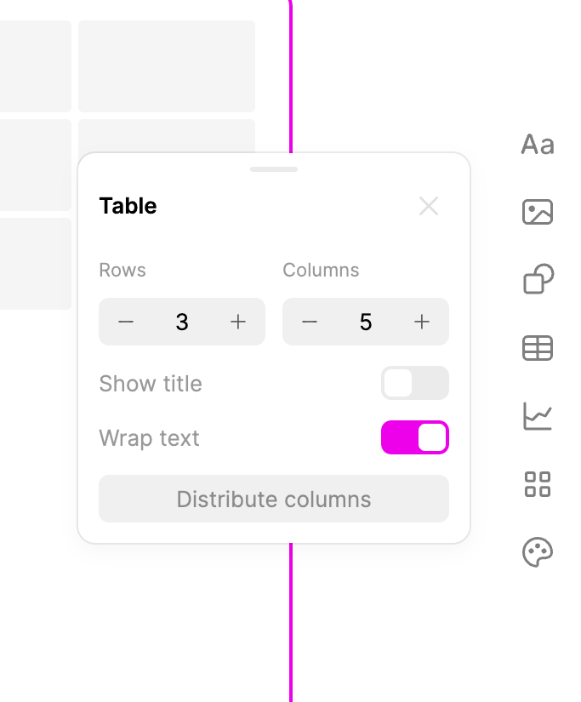
Task: Click the Distribute columns button
Action: click(274, 499)
